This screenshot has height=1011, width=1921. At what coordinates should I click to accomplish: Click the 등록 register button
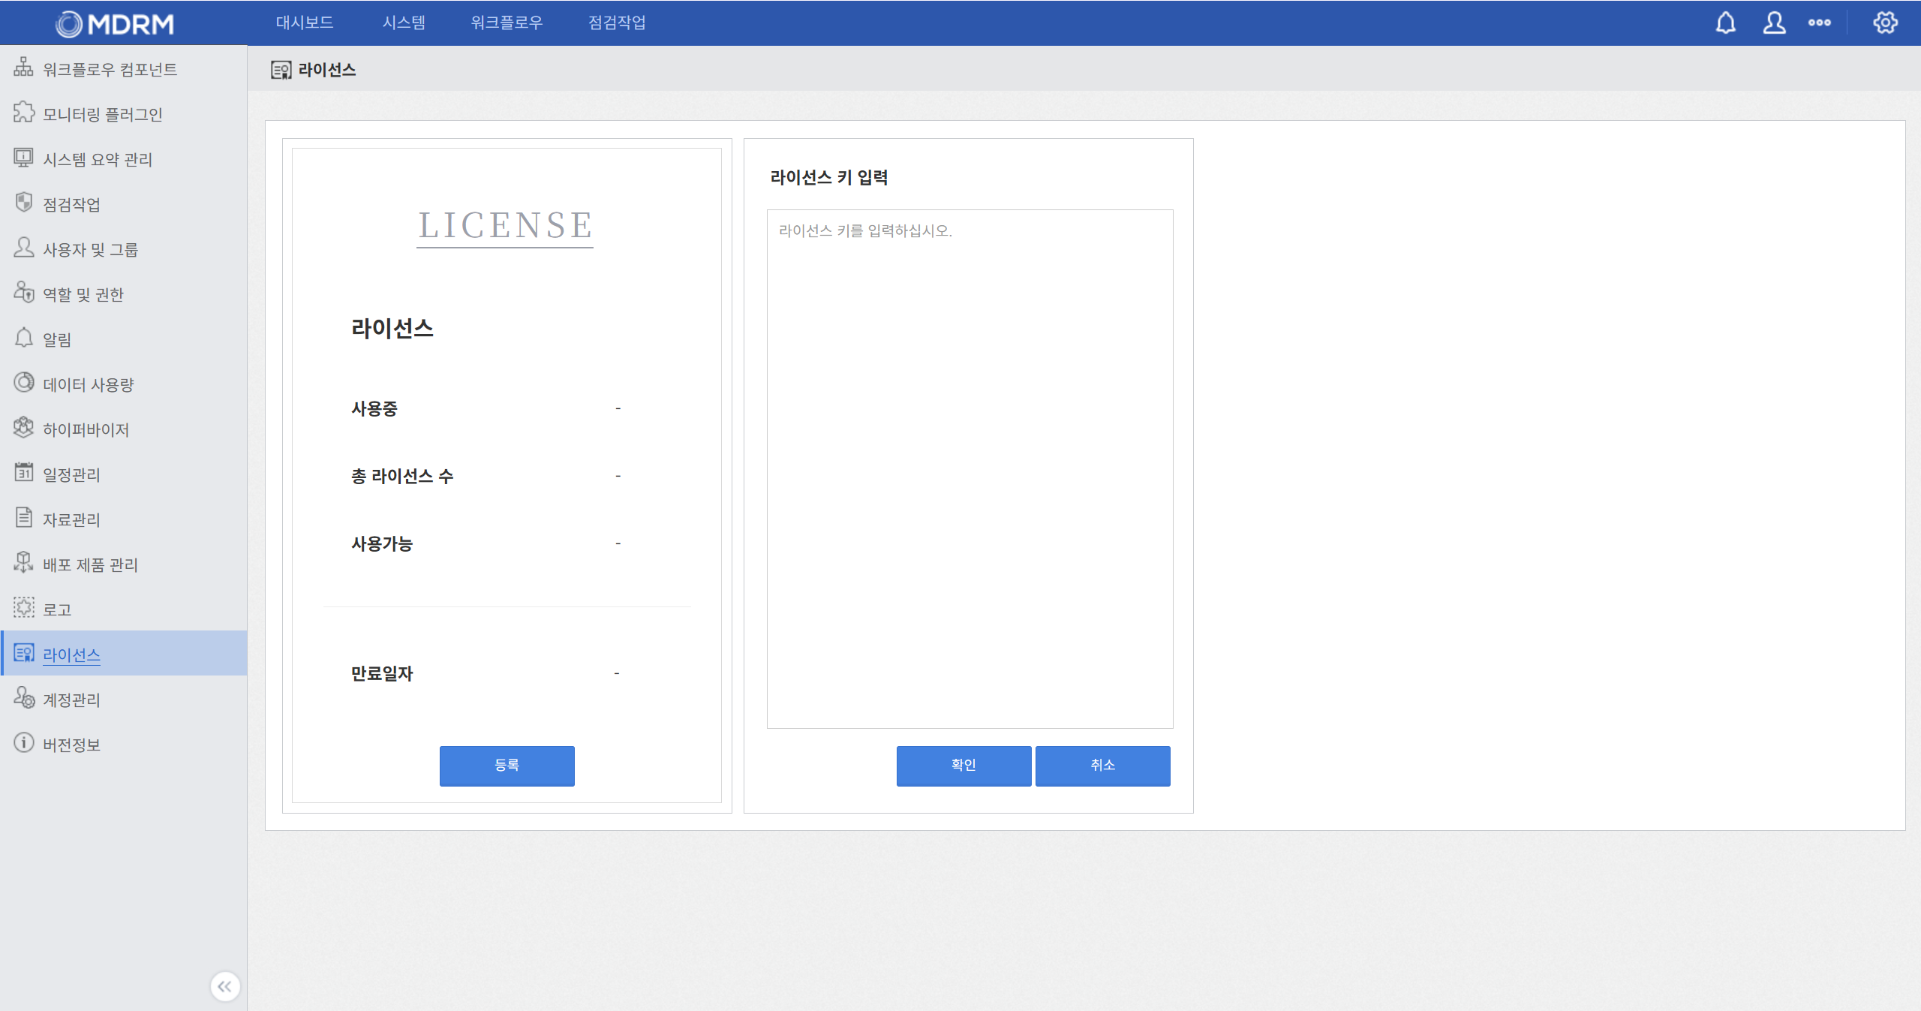tap(507, 766)
